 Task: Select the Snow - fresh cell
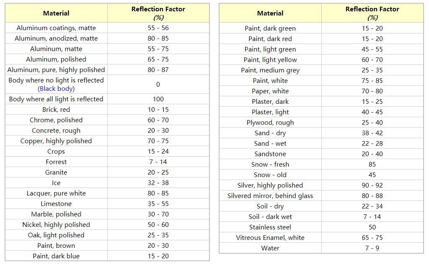270,165
